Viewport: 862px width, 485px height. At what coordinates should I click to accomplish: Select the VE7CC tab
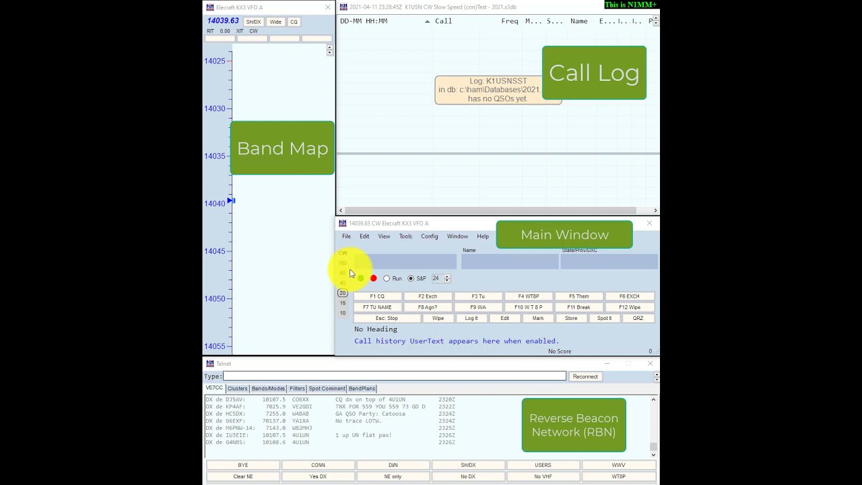214,388
